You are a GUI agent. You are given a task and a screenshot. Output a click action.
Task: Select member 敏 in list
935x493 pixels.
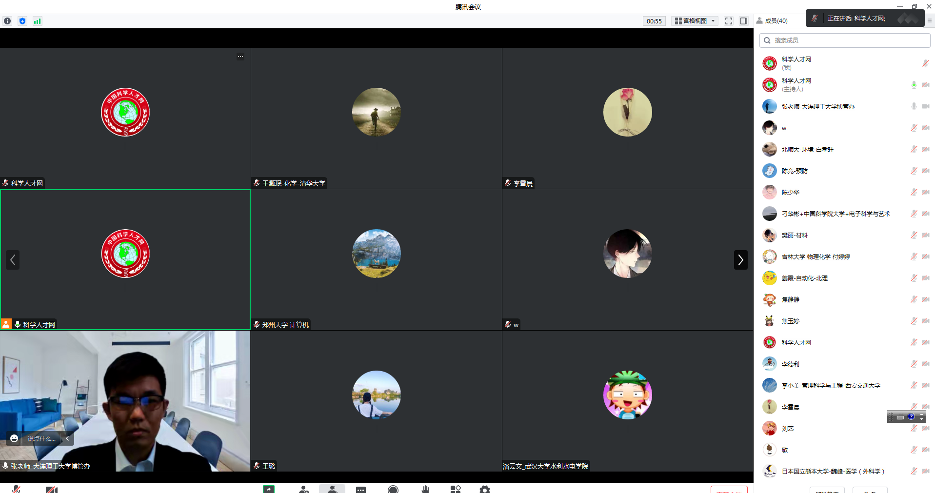coord(845,450)
